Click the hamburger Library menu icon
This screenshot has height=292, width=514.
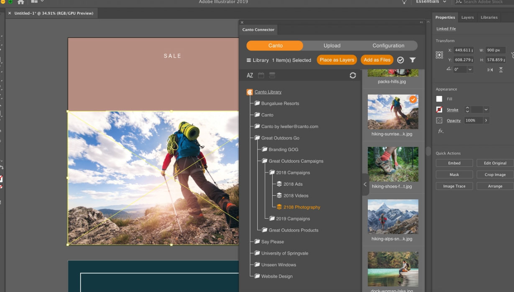tap(249, 61)
